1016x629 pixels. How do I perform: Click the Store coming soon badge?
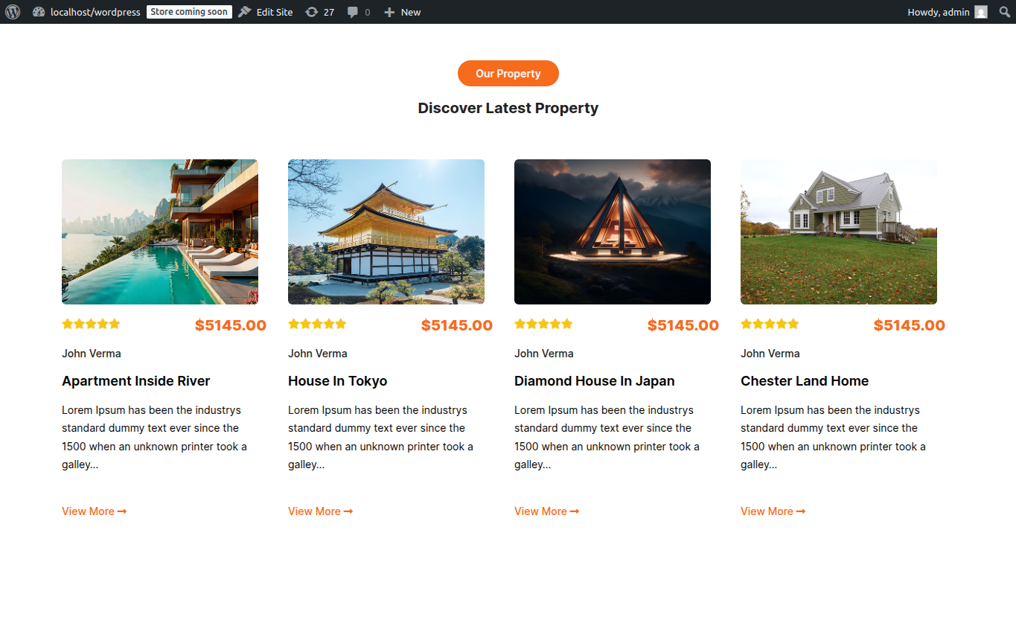pyautogui.click(x=189, y=12)
